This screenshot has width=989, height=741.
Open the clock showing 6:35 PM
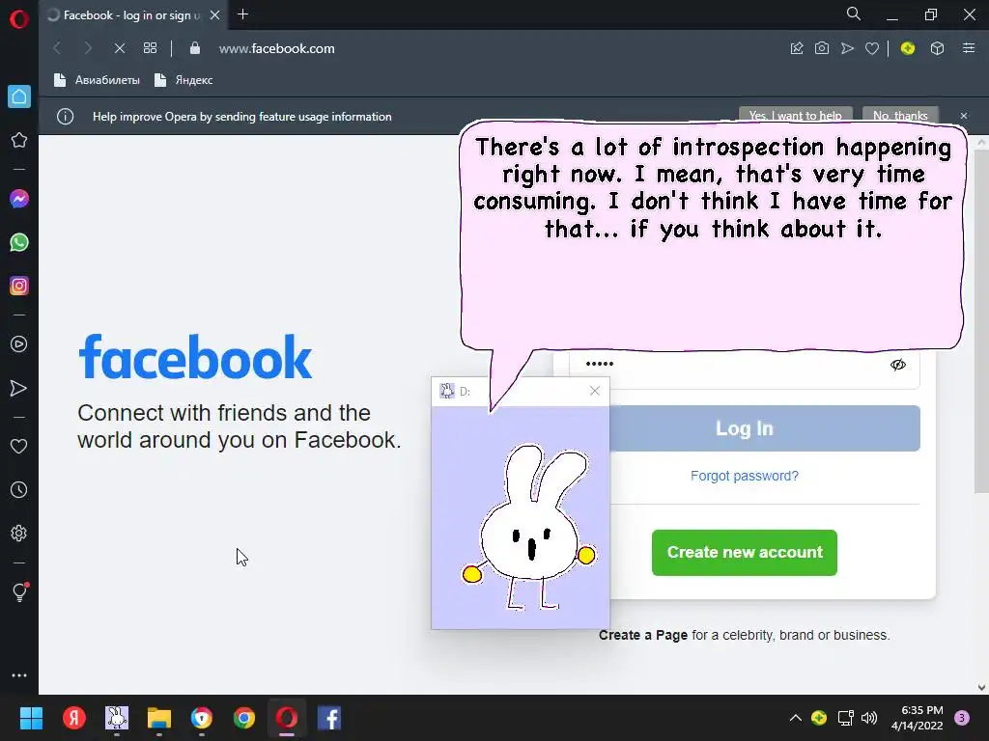[918, 718]
